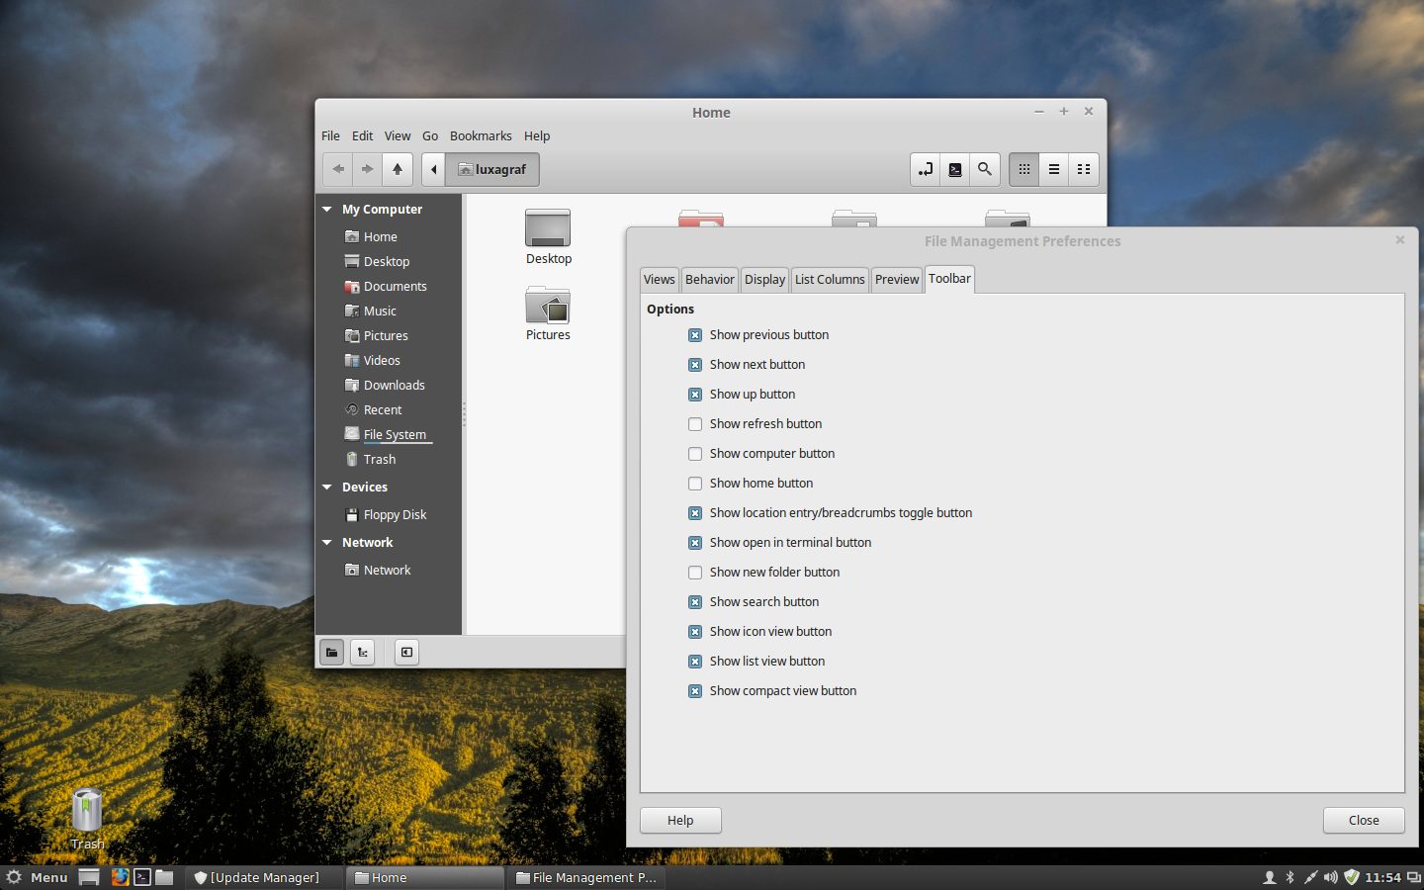Click the search toolbar icon
This screenshot has height=890, width=1424.
click(985, 169)
